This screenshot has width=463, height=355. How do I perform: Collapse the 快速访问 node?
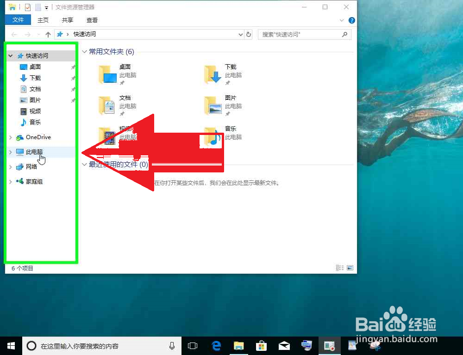[10, 55]
